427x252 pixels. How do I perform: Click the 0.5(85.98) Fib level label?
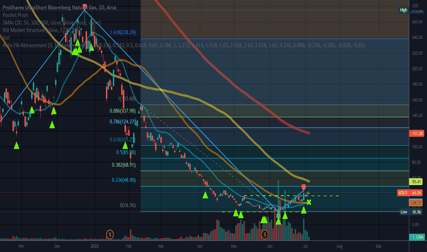click(126, 152)
